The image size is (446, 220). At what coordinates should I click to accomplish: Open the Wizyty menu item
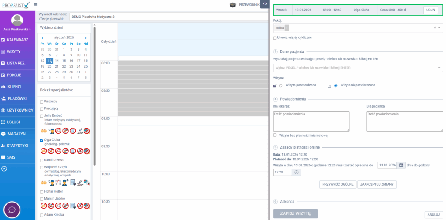[x=14, y=51]
